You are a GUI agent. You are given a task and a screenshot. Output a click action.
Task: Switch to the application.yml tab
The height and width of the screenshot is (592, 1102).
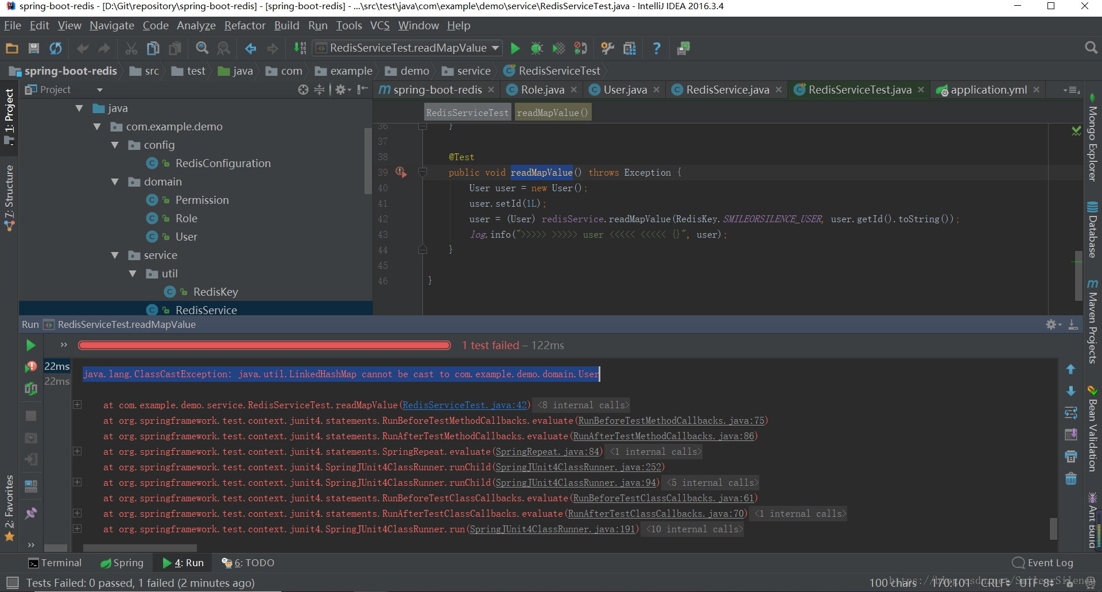pos(988,90)
